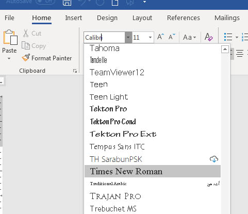Expand the Paste options arrow

tap(9, 59)
